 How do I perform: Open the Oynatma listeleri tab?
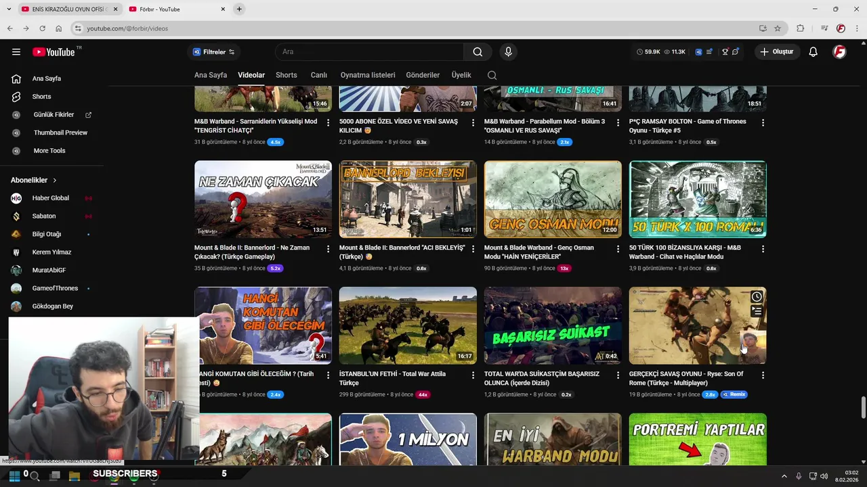tap(368, 75)
